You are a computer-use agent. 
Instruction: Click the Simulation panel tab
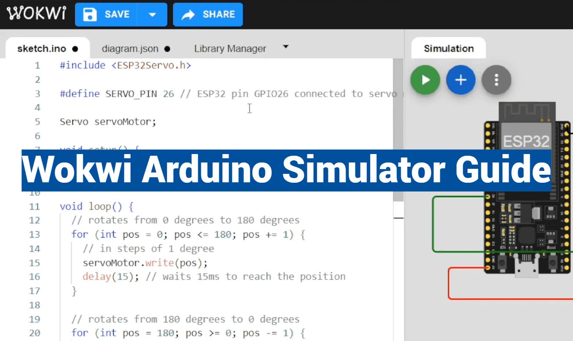point(448,48)
